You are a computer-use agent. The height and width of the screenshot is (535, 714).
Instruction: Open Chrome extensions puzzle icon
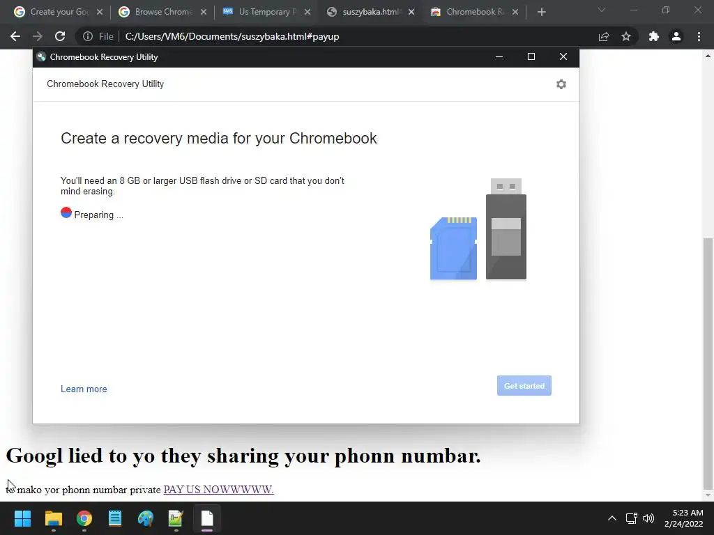point(654,36)
